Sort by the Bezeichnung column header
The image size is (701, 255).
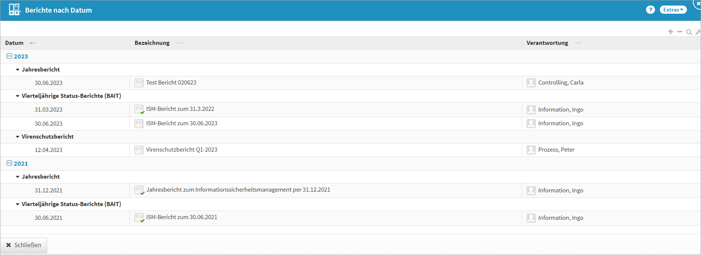(x=152, y=43)
